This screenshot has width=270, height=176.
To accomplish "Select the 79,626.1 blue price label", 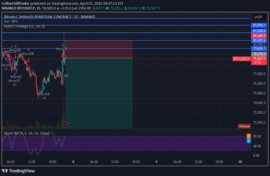I will click(x=259, y=48).
